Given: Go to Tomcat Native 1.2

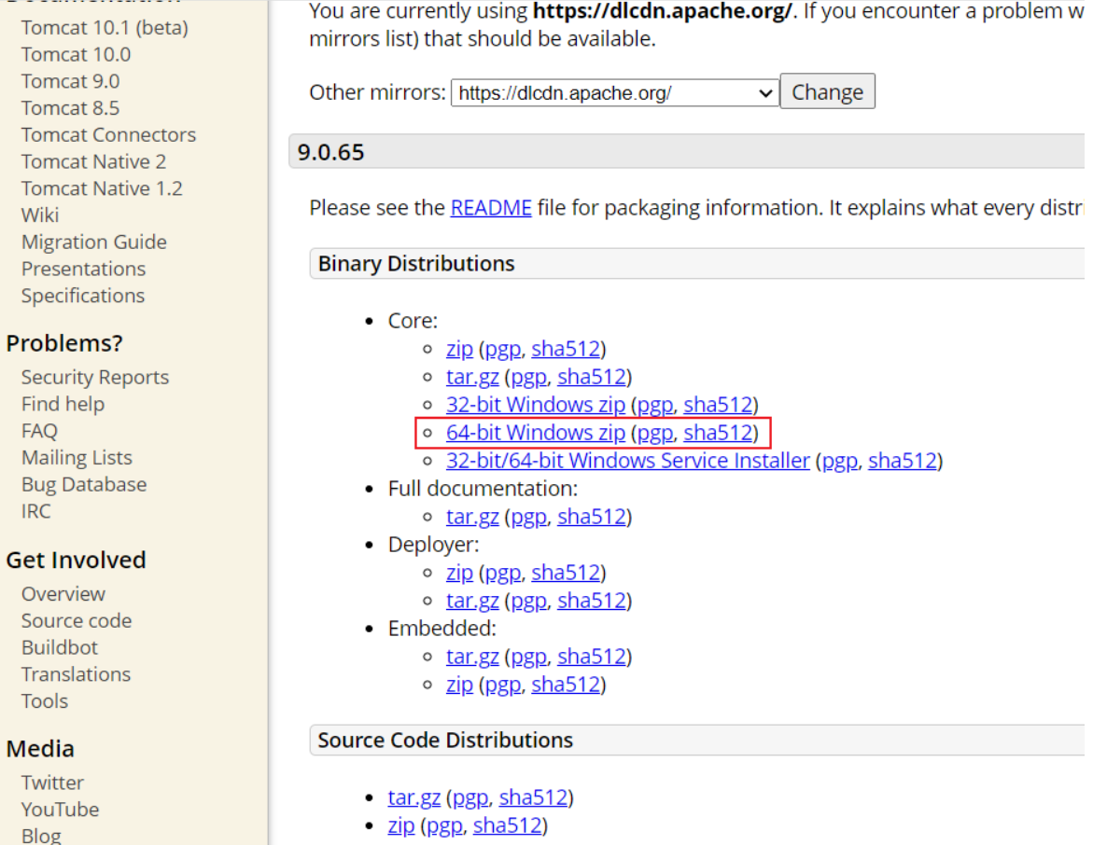Looking at the screenshot, I should (102, 188).
